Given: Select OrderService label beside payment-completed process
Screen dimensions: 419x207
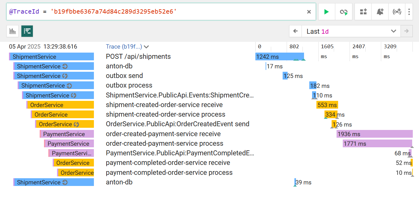Looking at the screenshot, I should (75, 173).
